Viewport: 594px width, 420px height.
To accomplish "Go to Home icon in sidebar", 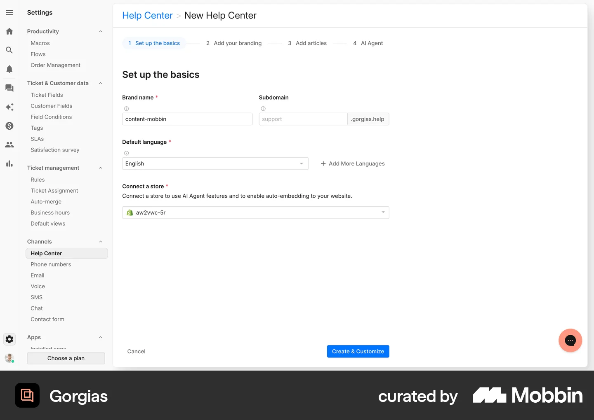I will coord(9,31).
